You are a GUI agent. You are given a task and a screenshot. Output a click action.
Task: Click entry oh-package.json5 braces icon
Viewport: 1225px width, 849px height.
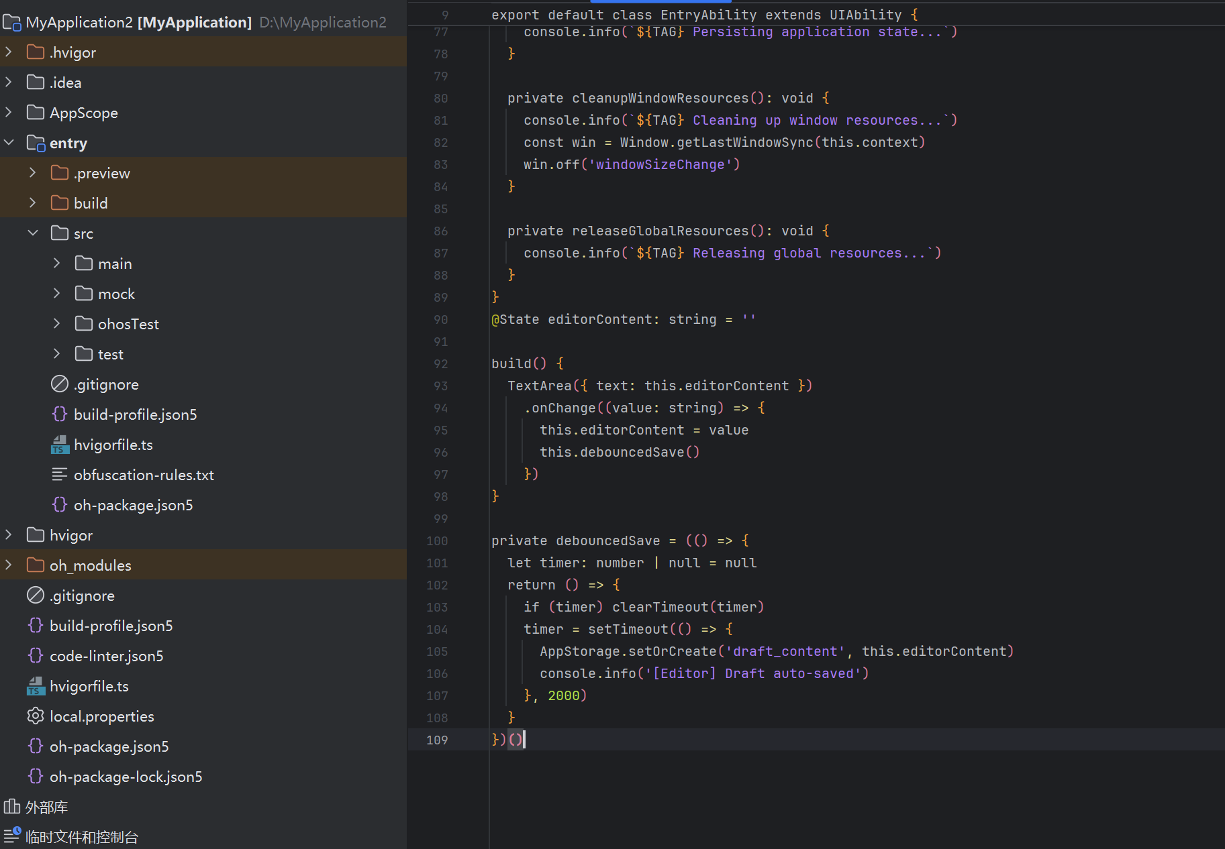(60, 504)
